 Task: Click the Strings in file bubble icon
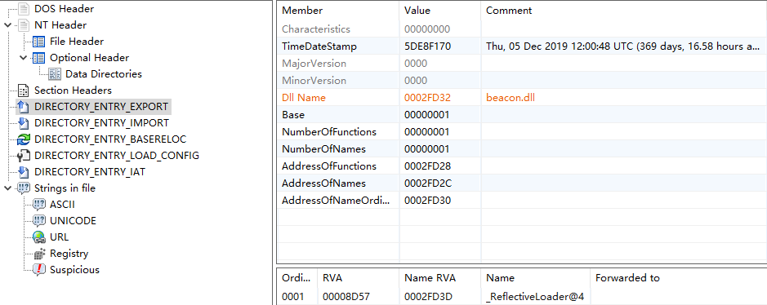click(24, 188)
